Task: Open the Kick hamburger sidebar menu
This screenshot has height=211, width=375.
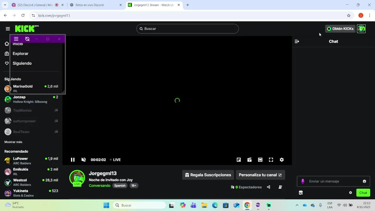Action: click(x=8, y=29)
